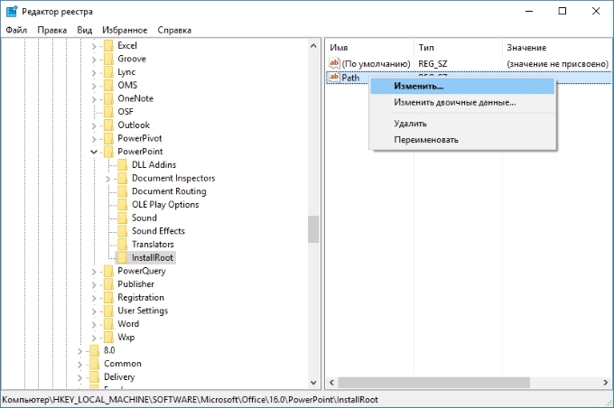Open the Справка menu
The width and height of the screenshot is (614, 408).
click(174, 30)
